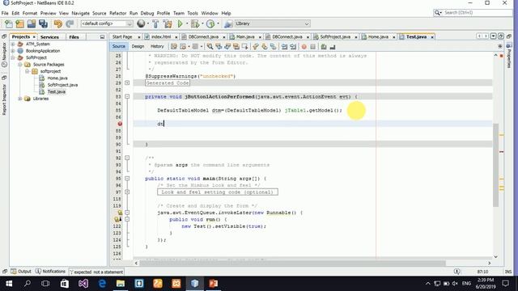Minimize the Projects panel window
This screenshot has width=518, height=291.
tap(102, 37)
